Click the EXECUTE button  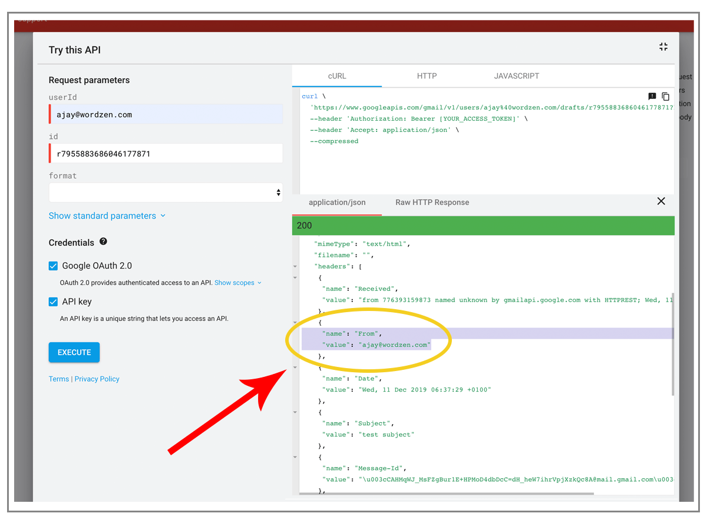pyautogui.click(x=74, y=352)
